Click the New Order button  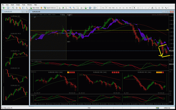coord(35,8)
